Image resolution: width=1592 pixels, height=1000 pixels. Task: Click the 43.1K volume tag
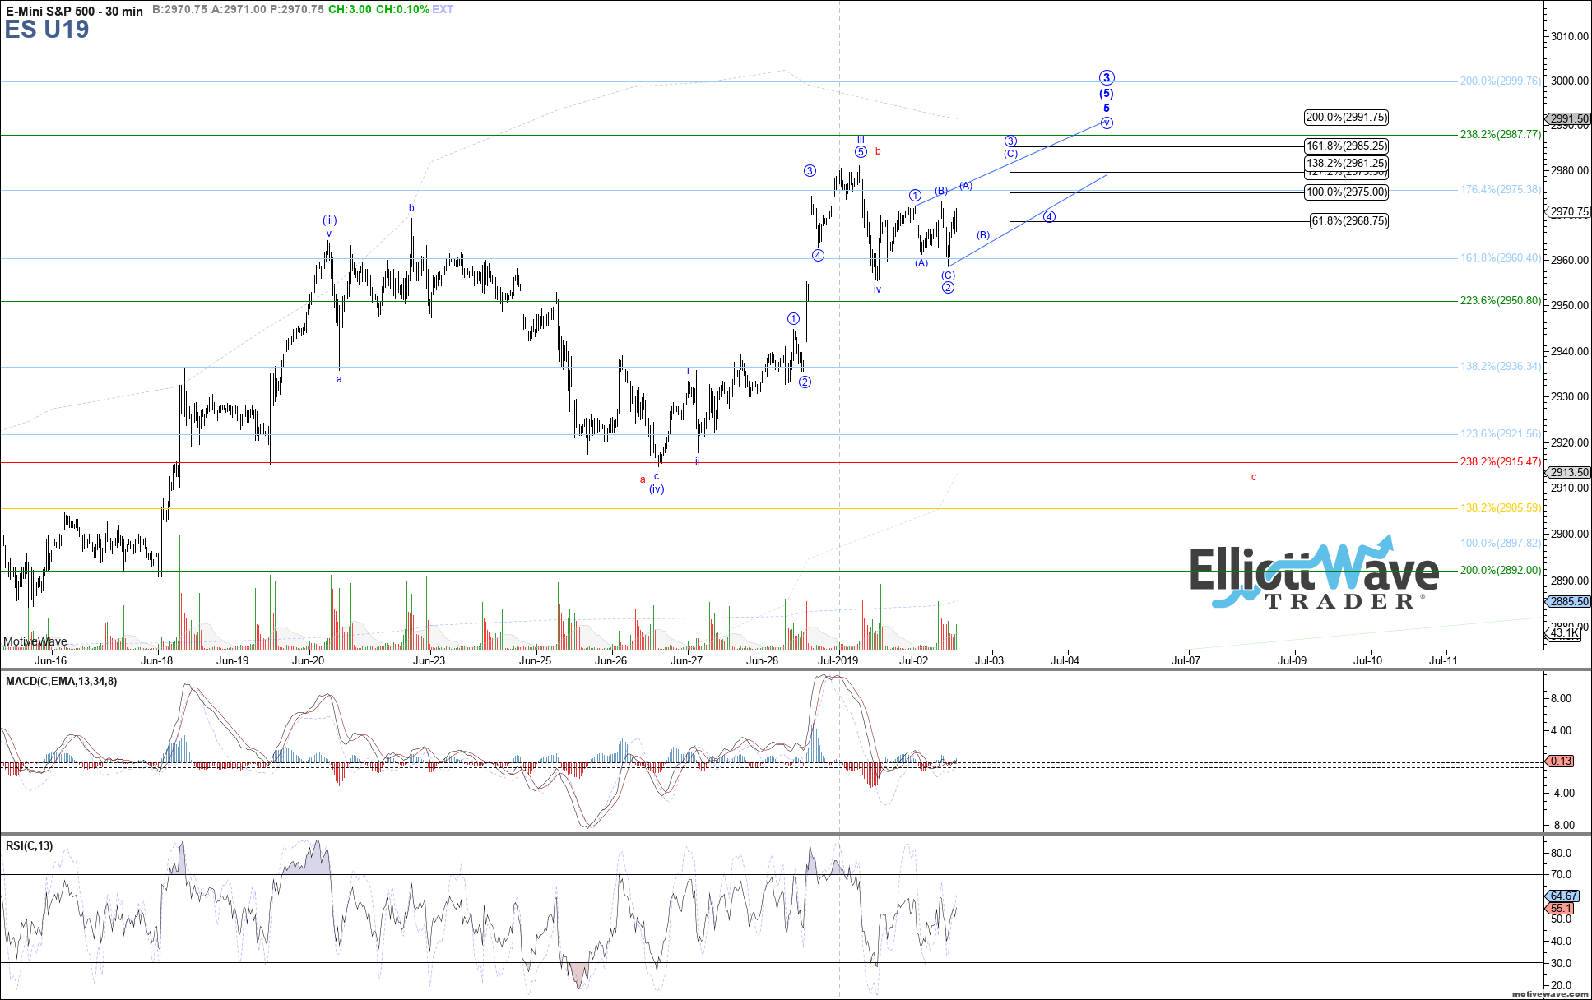pyautogui.click(x=1565, y=633)
